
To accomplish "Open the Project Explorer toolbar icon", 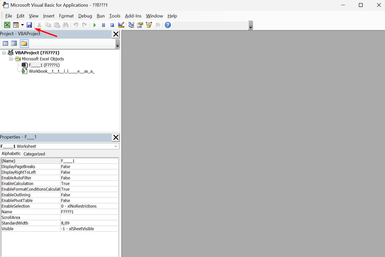I will click(131, 25).
